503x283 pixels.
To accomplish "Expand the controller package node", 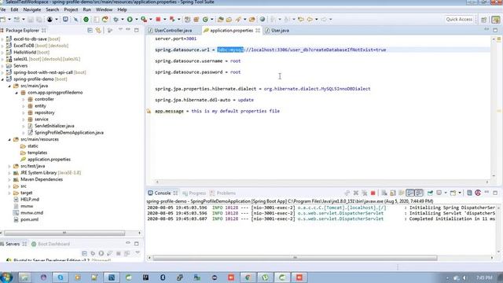I will (x=24, y=99).
